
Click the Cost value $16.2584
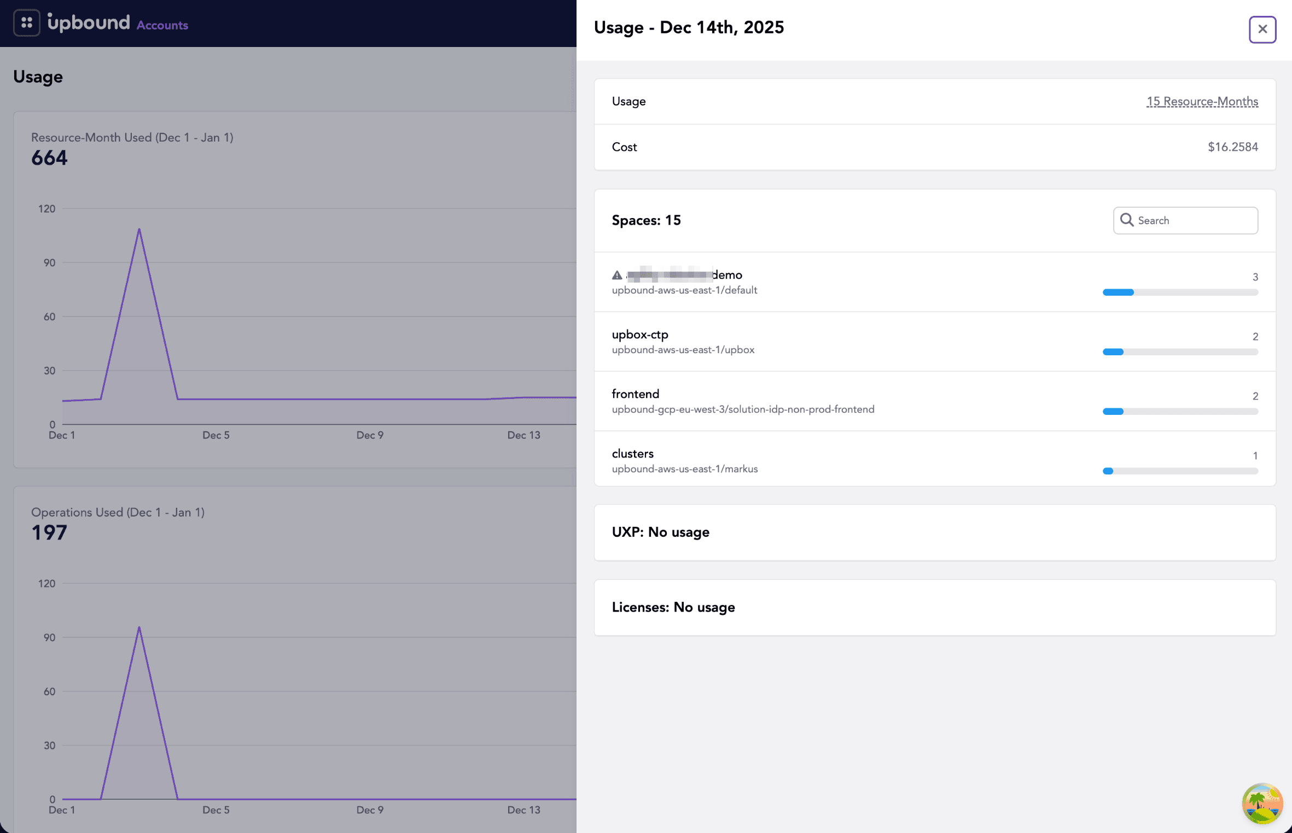tap(1232, 147)
